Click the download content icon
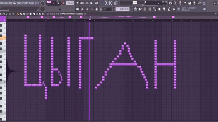 click(x=204, y=3)
